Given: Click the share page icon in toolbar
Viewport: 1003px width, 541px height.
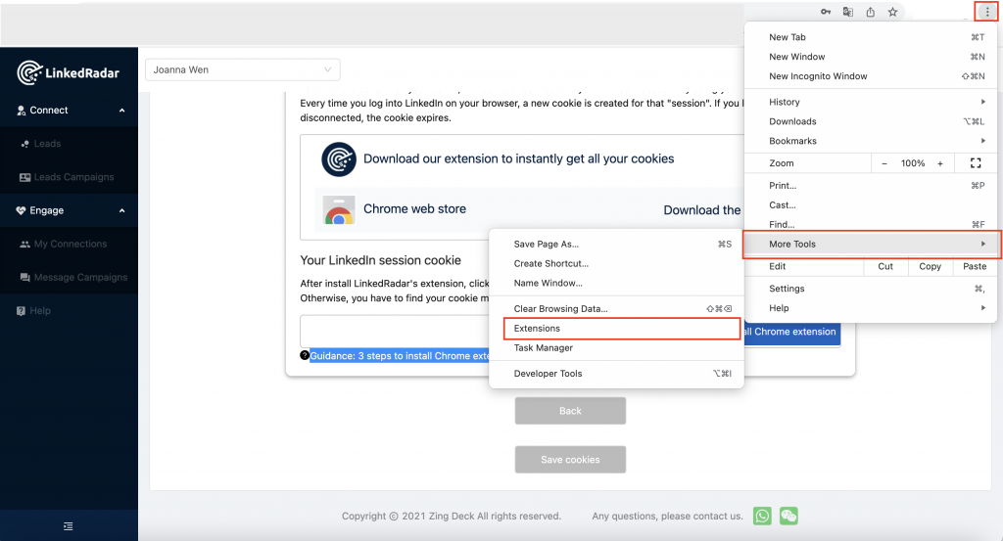Looking at the screenshot, I should coord(870,13).
